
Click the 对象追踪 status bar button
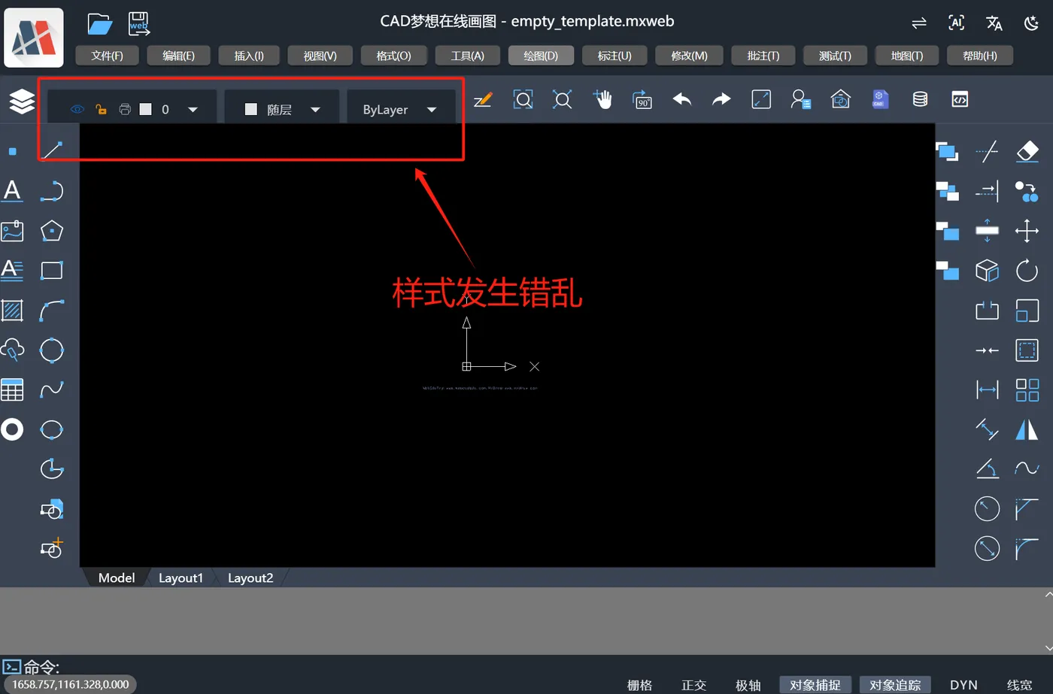pyautogui.click(x=895, y=685)
